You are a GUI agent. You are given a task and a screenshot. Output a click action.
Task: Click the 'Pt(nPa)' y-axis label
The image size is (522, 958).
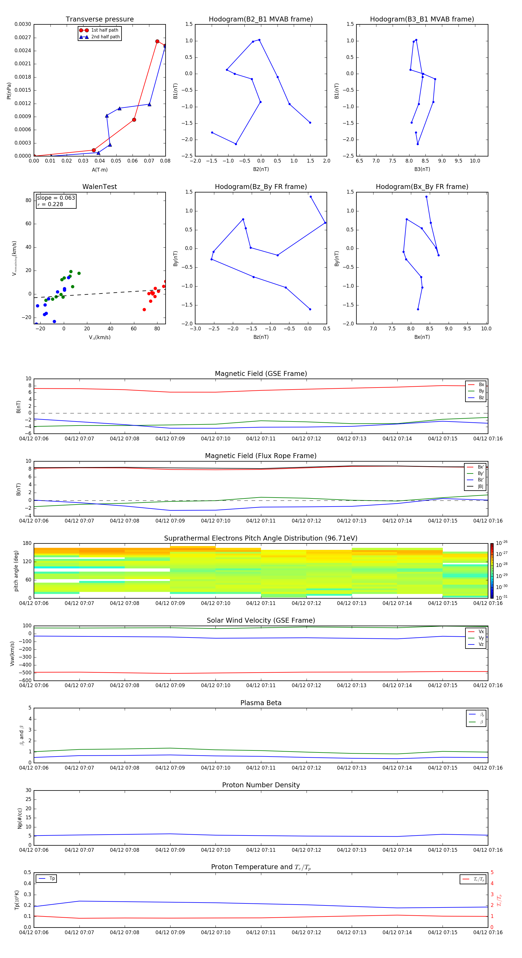tap(9, 90)
